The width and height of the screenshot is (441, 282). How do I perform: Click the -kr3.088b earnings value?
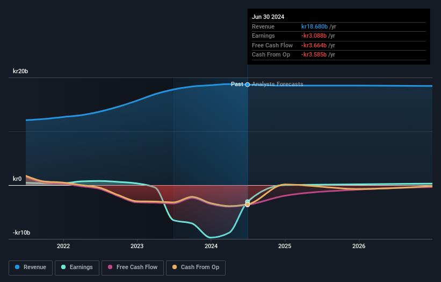[x=314, y=36]
